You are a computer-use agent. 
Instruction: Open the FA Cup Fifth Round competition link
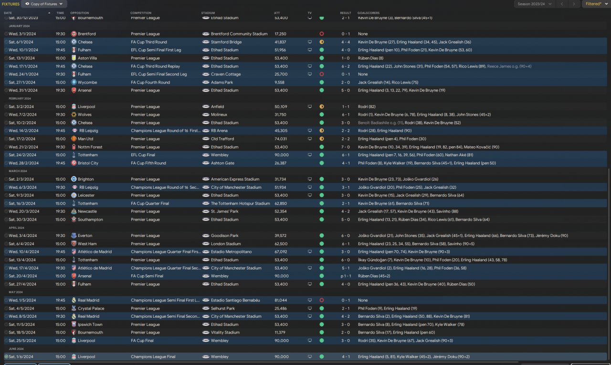pyautogui.click(x=148, y=163)
